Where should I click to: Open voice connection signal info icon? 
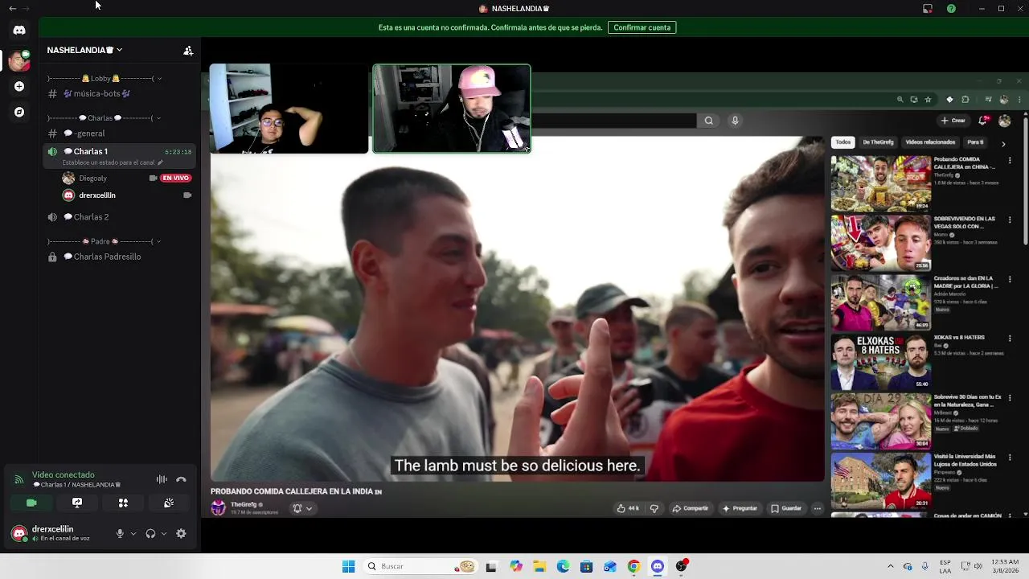click(18, 479)
